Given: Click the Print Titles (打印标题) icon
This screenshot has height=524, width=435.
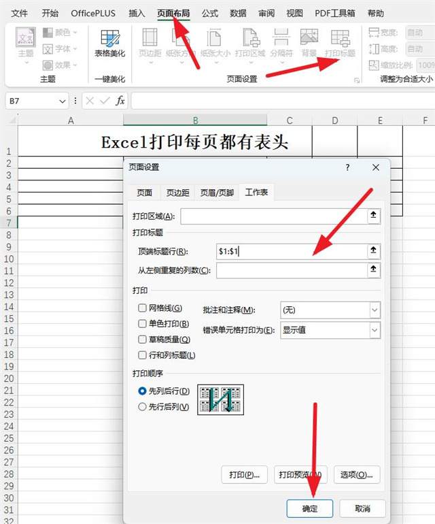Looking at the screenshot, I should (340, 43).
